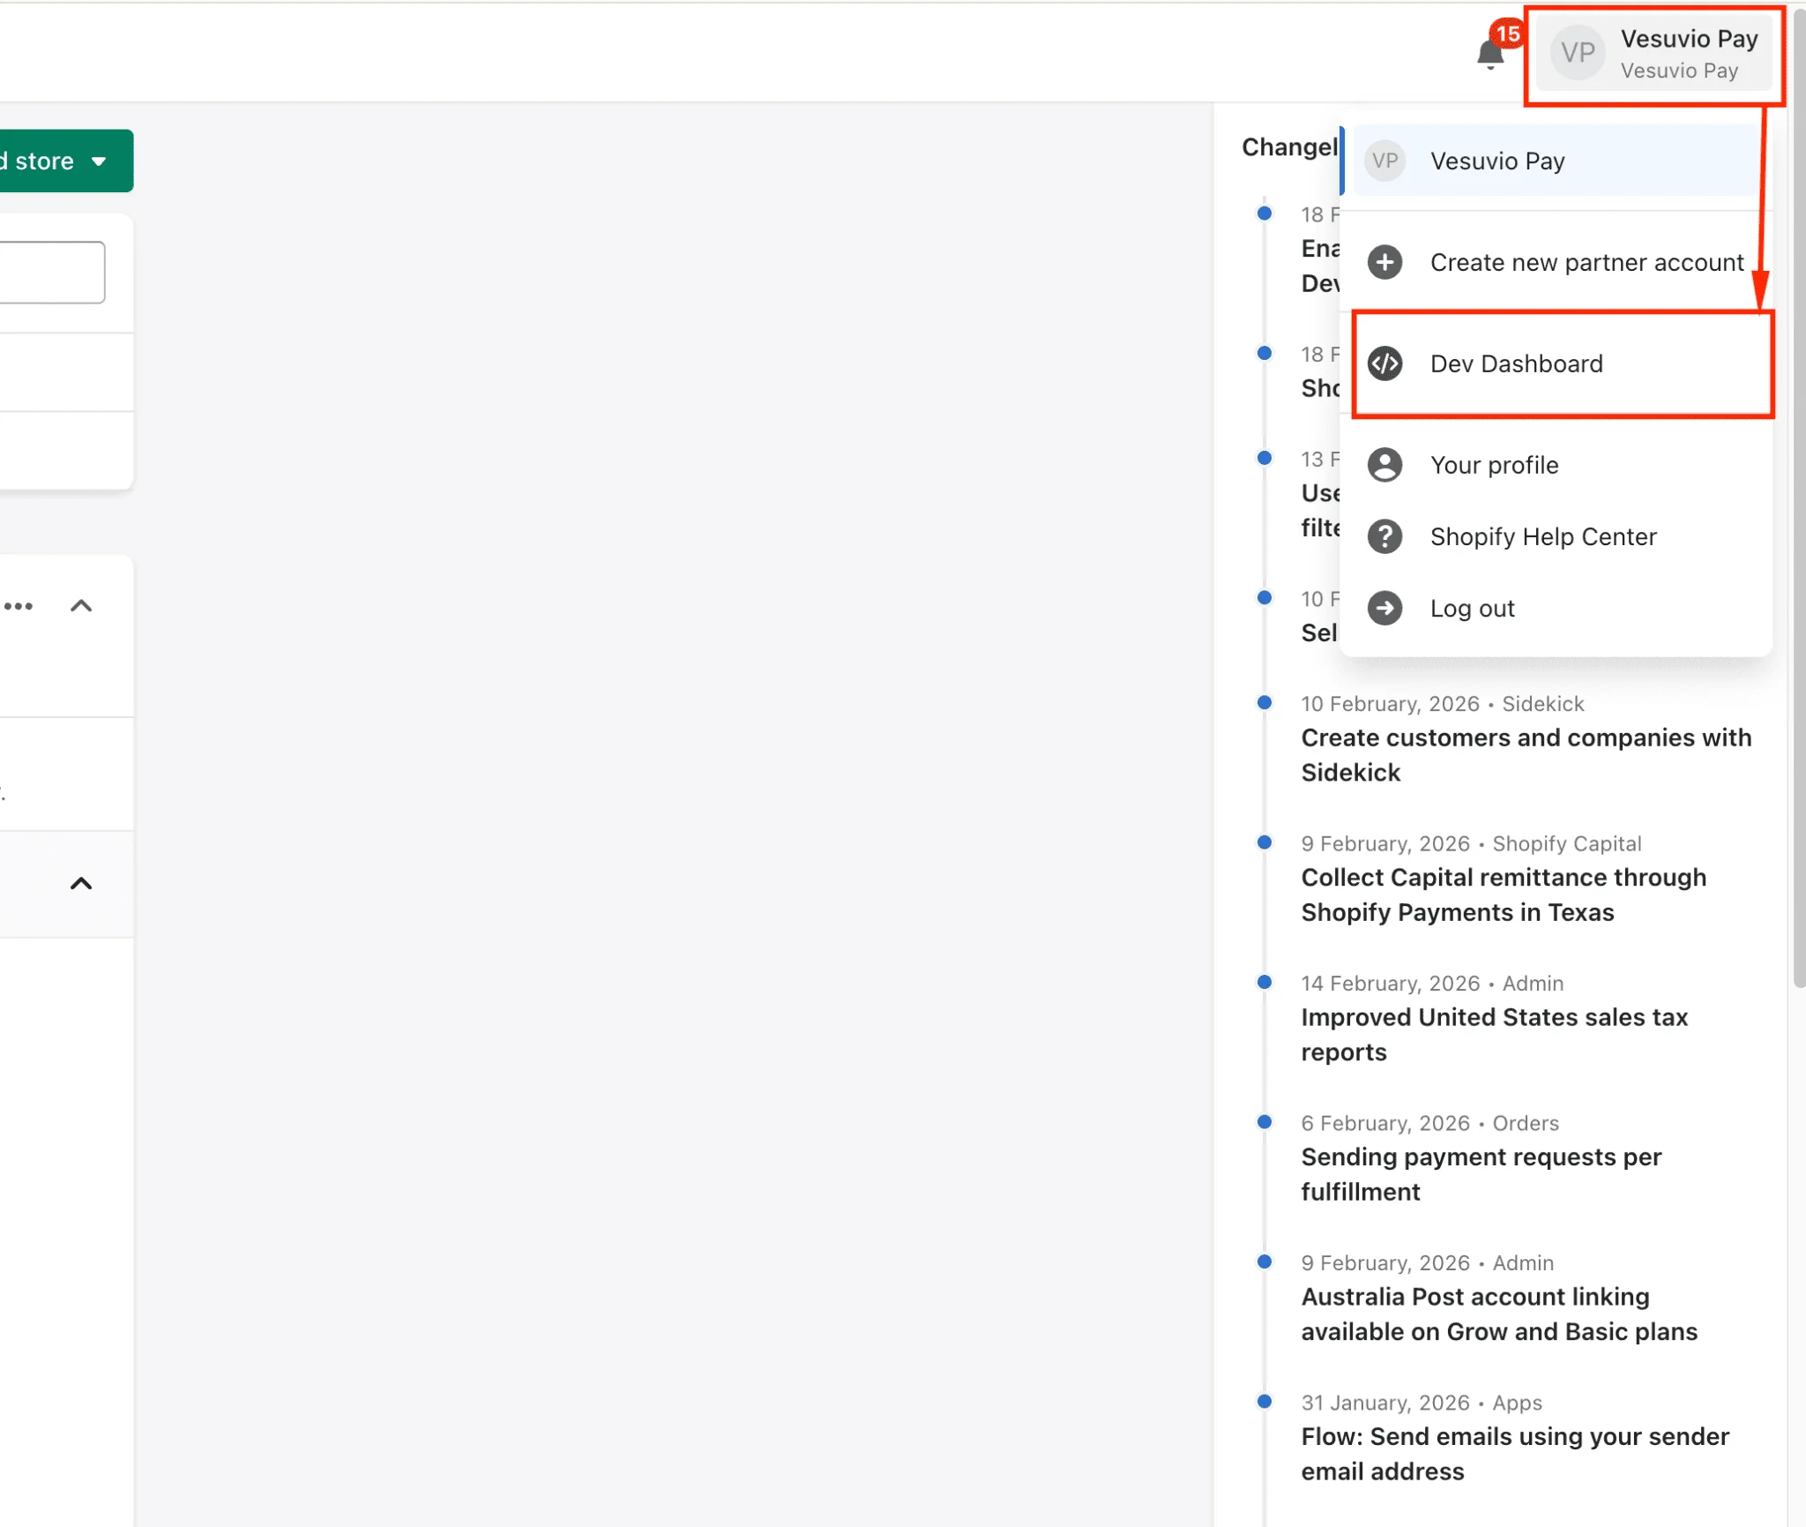The height and width of the screenshot is (1527, 1806).
Task: Collapse the upper left panel with its chevron
Action: 82,605
